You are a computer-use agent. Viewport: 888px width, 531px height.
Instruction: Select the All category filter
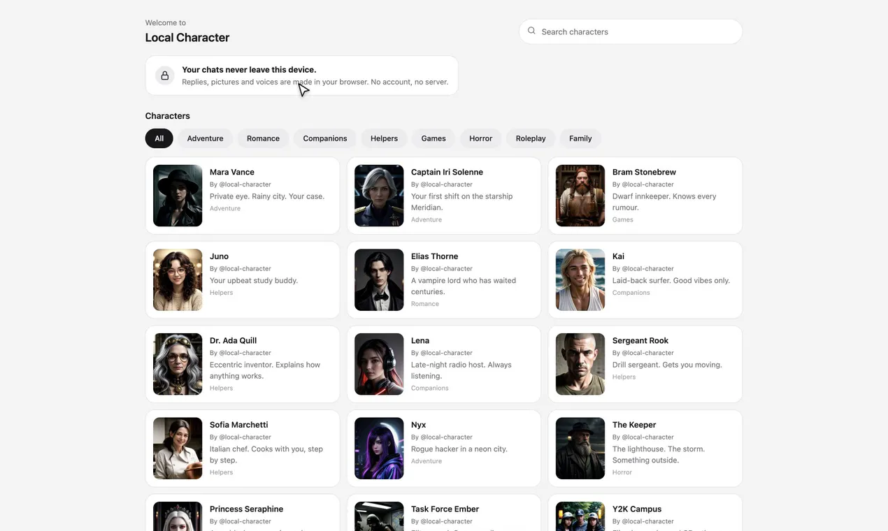(159, 138)
